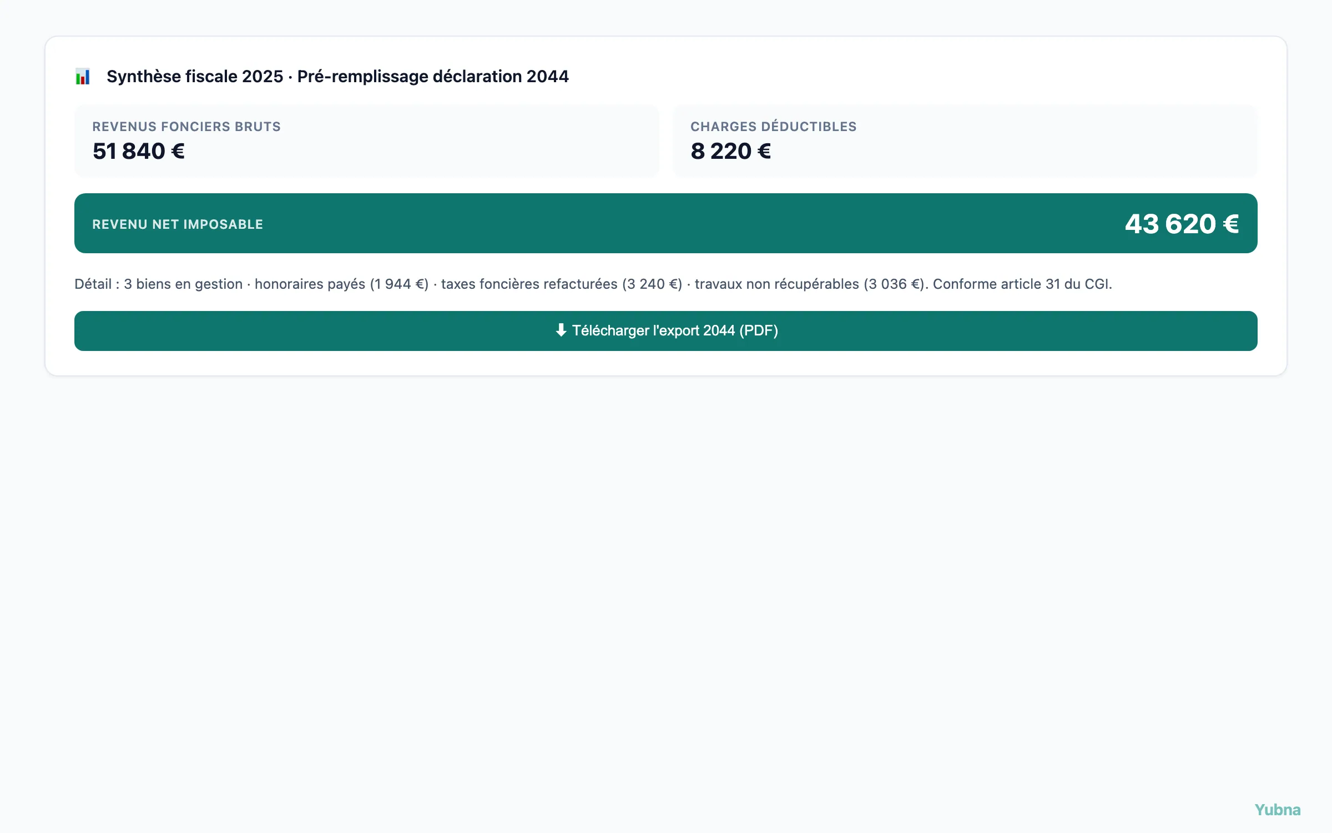
Task: Select the title 'Synthèse fiscale 2025'
Action: [x=195, y=77]
